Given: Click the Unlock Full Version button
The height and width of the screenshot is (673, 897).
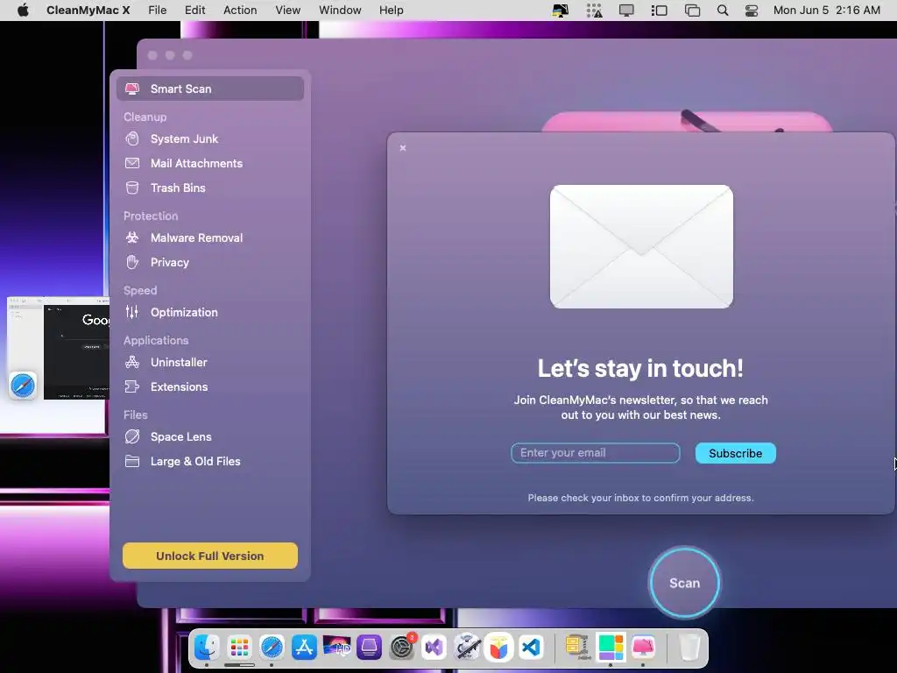Looking at the screenshot, I should click(x=210, y=556).
